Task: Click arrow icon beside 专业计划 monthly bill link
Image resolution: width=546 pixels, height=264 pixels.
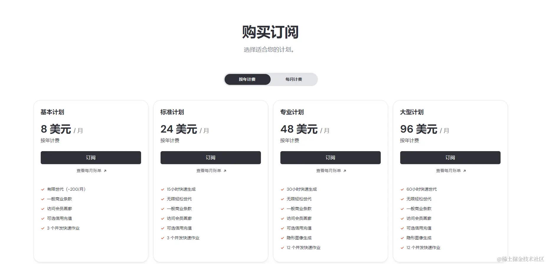Action: tap(345, 171)
